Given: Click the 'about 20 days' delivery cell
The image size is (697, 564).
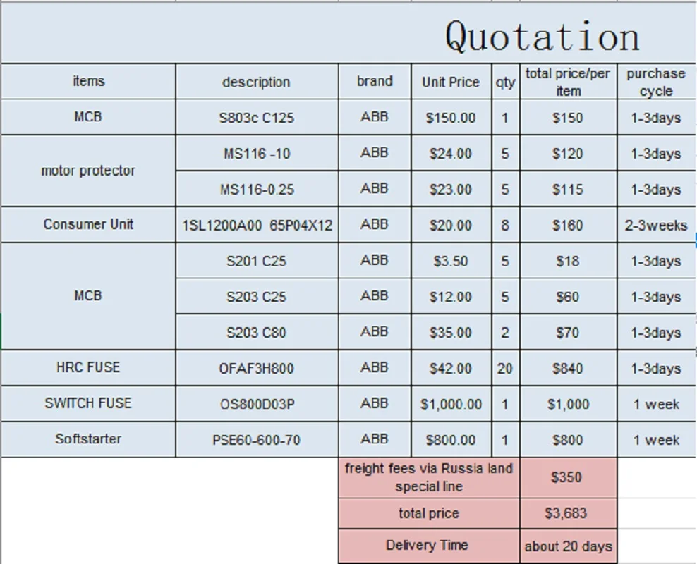Looking at the screenshot, I should [568, 546].
